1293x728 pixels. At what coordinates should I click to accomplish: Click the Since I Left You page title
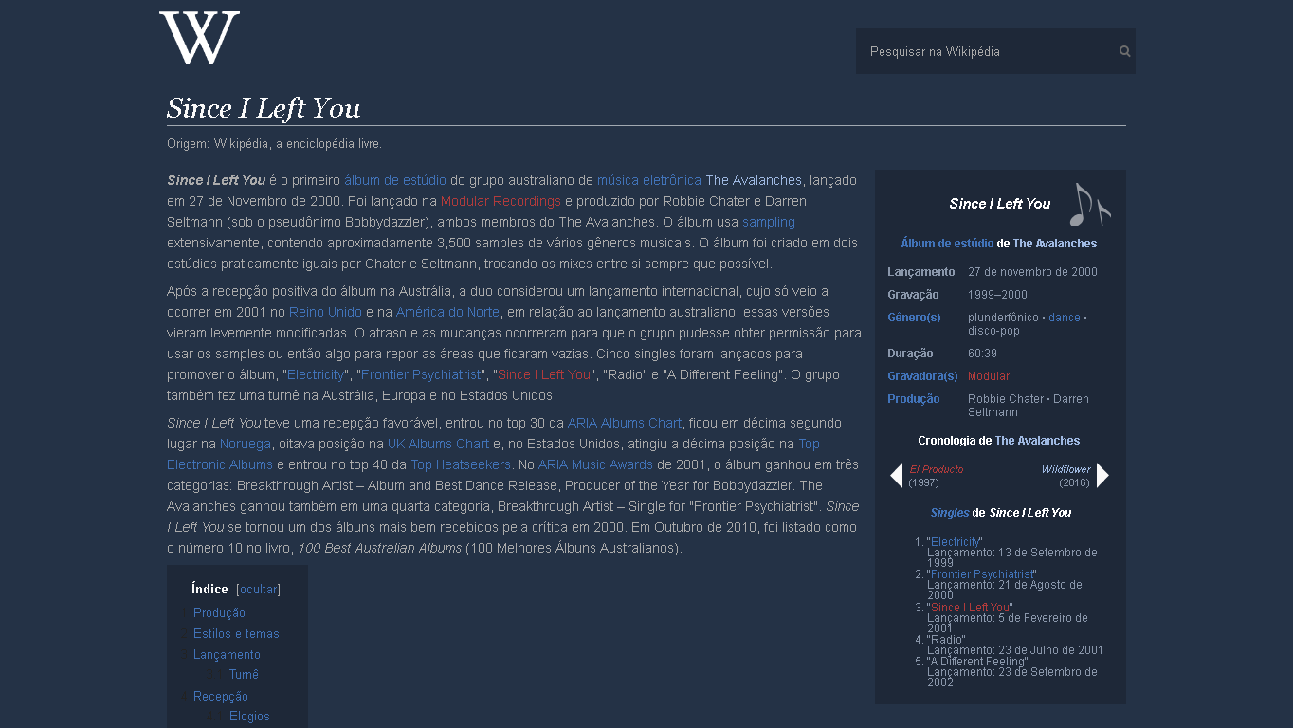264,108
